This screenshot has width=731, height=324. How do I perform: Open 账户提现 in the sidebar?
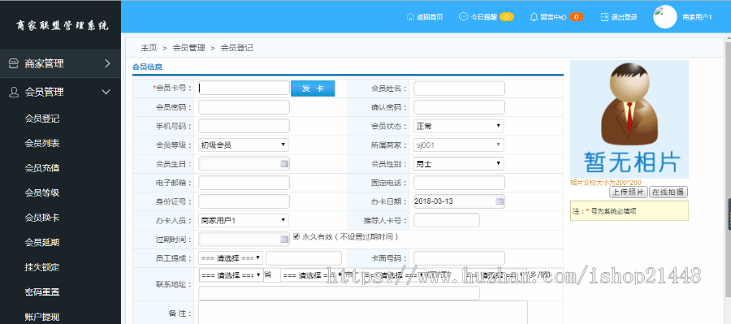pos(42,317)
